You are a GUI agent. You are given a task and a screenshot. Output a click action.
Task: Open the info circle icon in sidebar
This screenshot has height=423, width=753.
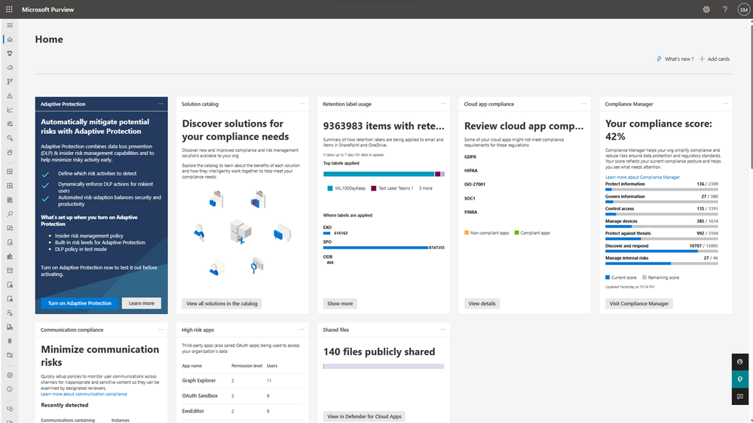point(10,389)
